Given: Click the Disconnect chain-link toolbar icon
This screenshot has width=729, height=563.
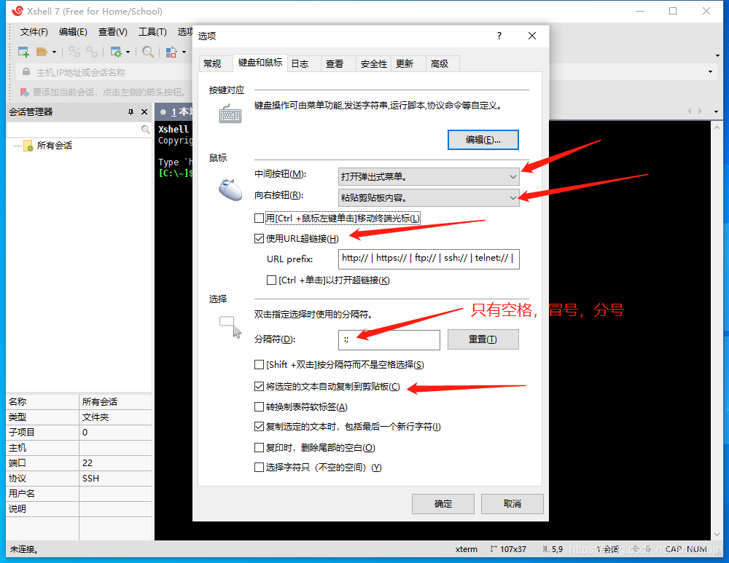Looking at the screenshot, I should point(92,52).
